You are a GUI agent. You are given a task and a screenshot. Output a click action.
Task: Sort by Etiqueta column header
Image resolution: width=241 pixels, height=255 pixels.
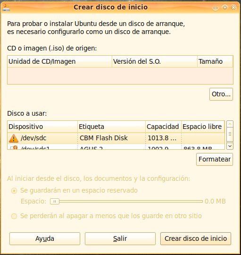coord(112,127)
